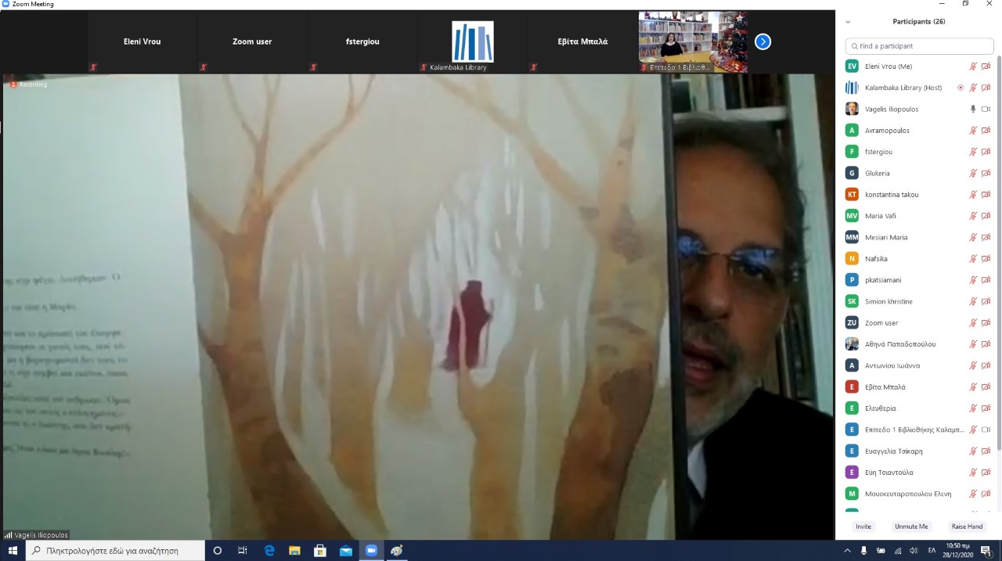The height and width of the screenshot is (561, 1002).
Task: Click the Invite button
Action: [863, 527]
